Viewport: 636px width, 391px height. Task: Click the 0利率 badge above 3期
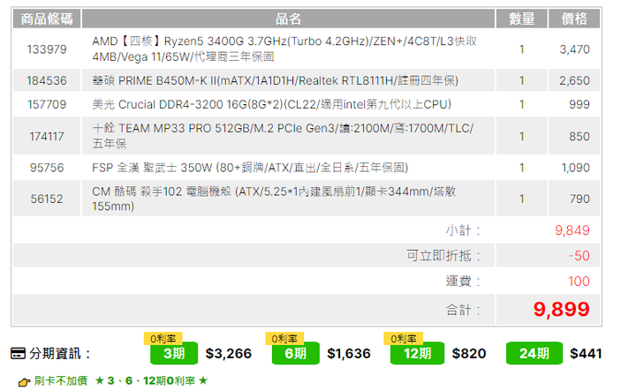163,338
